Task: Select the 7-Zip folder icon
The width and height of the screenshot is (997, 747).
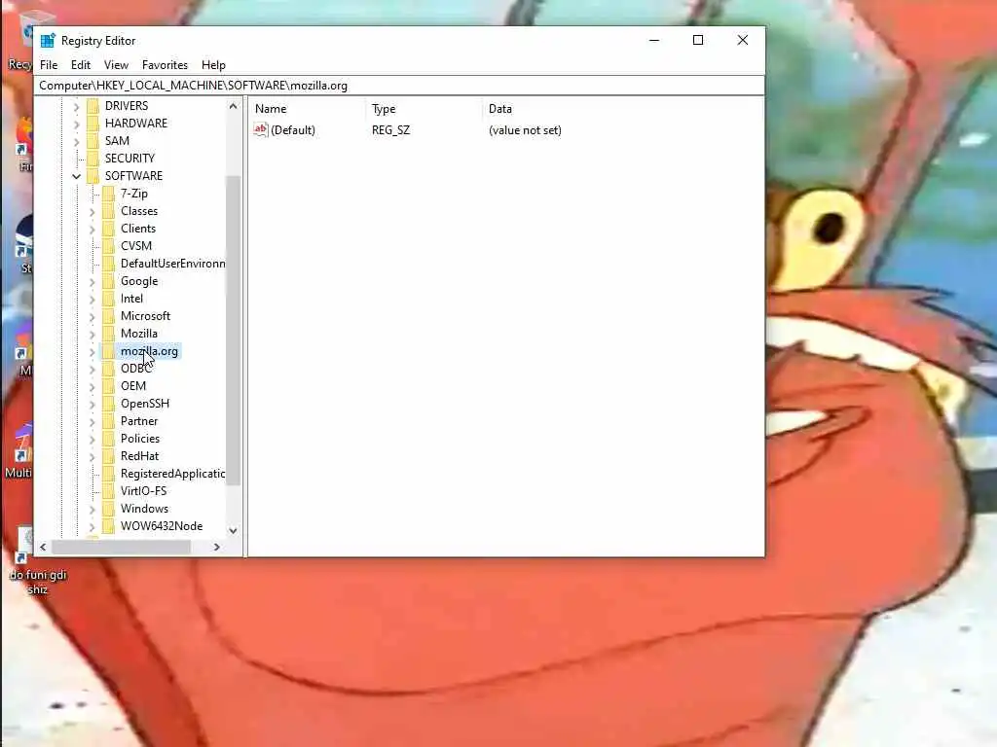Action: (x=109, y=194)
